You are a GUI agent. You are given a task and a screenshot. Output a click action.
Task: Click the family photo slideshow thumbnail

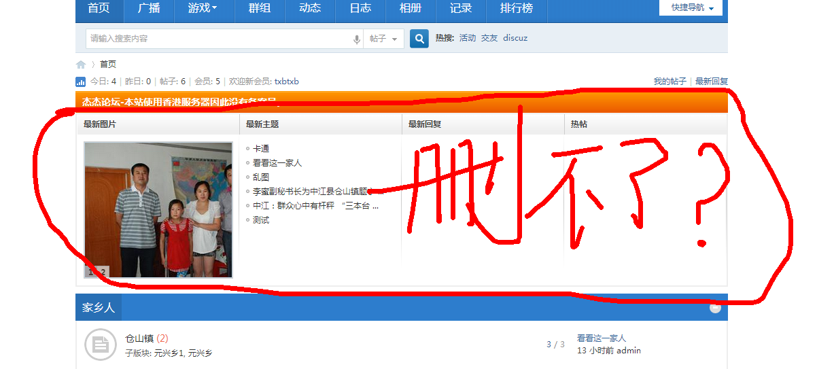(x=158, y=210)
